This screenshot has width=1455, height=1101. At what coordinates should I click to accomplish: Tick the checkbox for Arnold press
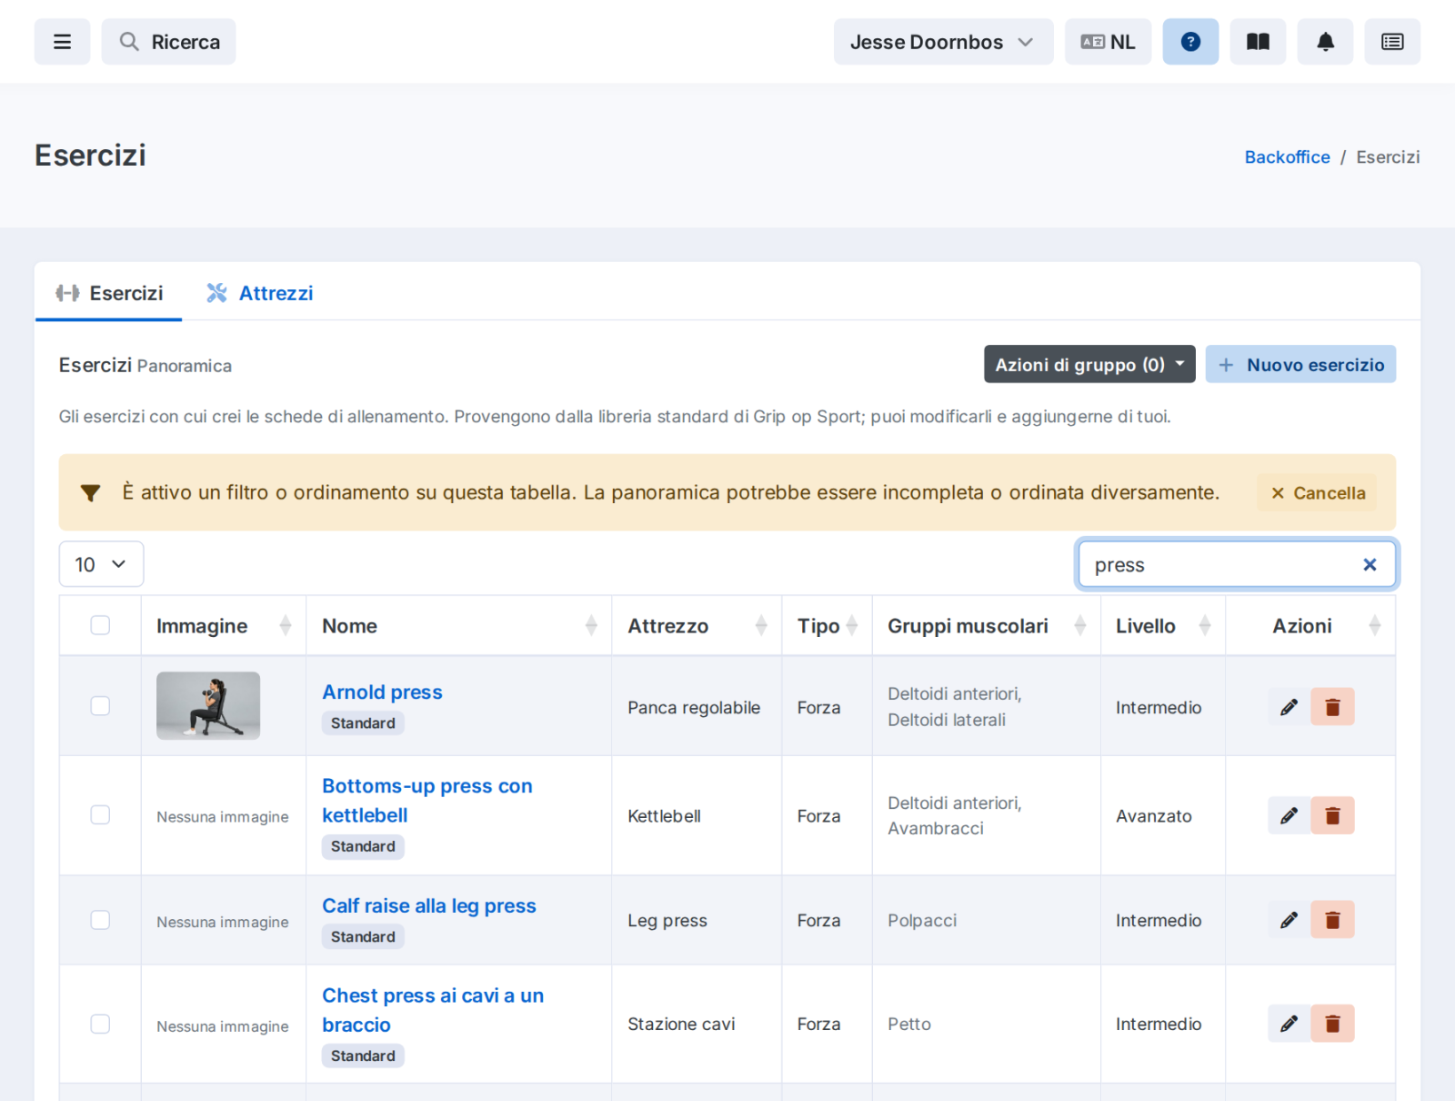point(100,706)
